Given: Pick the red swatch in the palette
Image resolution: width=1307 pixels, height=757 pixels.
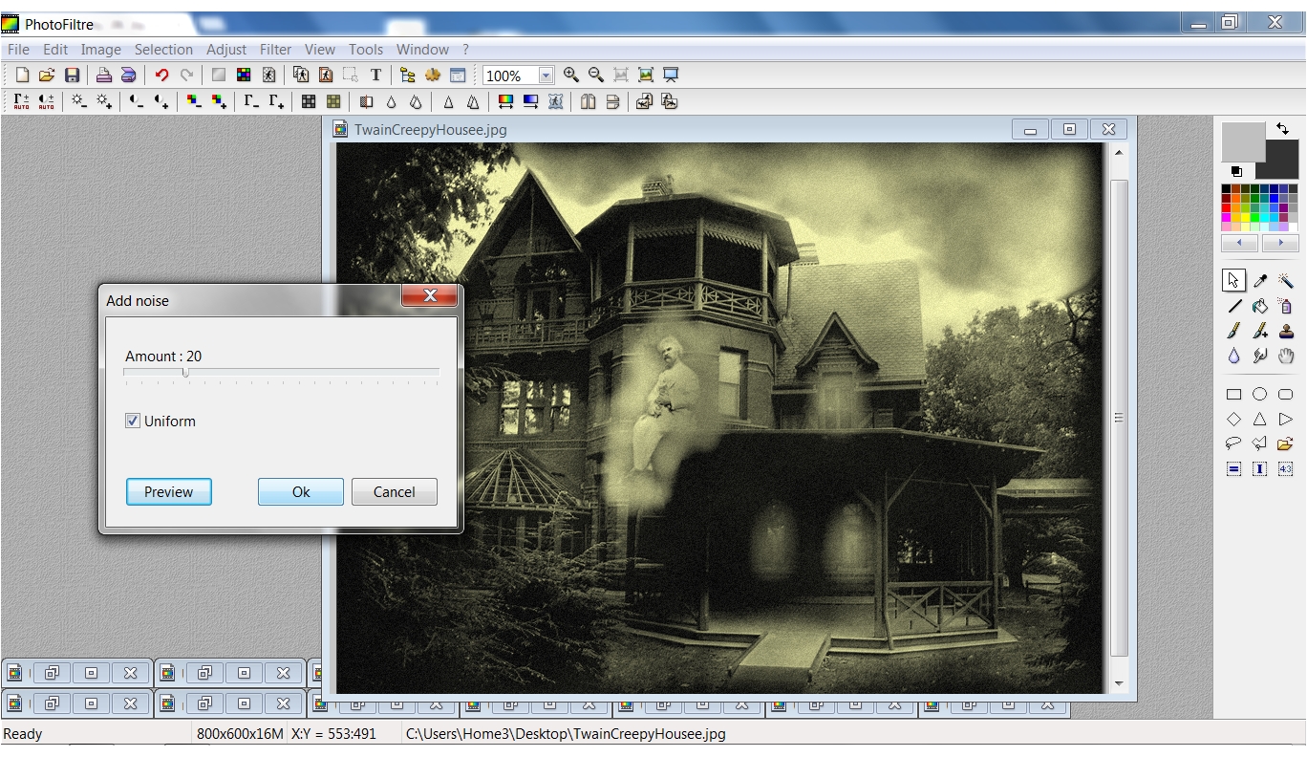Looking at the screenshot, I should 1227,208.
